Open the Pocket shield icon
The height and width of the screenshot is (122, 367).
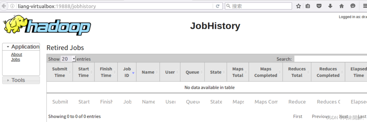[x=319, y=6]
